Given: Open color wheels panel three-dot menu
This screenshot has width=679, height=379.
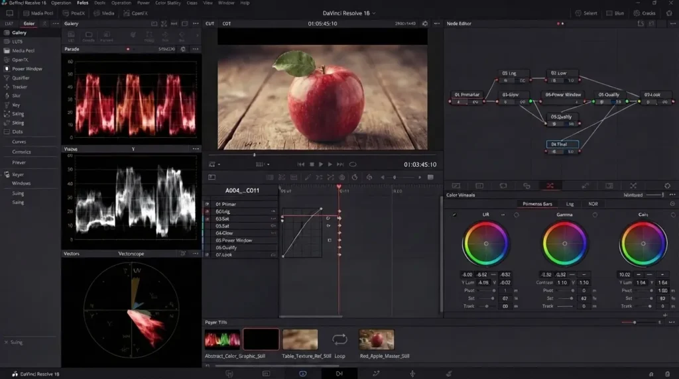Looking at the screenshot, I should 672,195.
